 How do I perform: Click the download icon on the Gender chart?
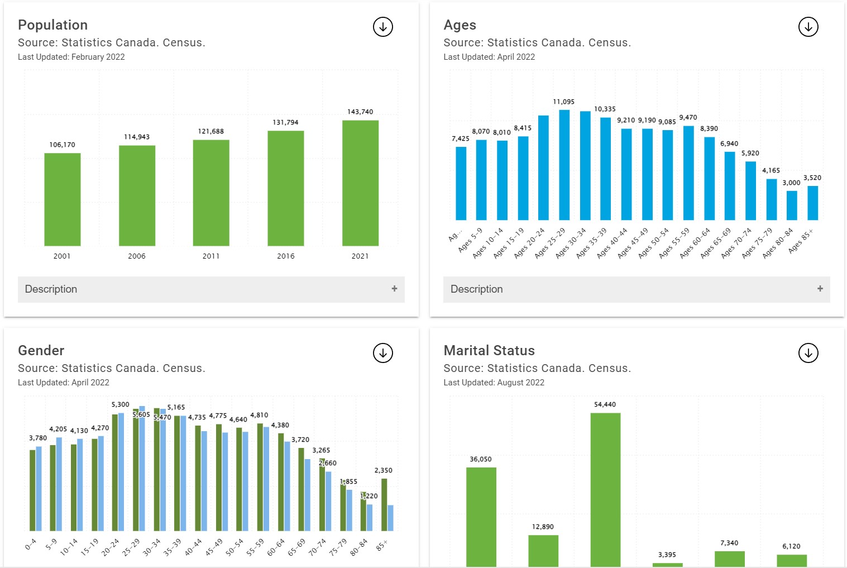coord(382,353)
